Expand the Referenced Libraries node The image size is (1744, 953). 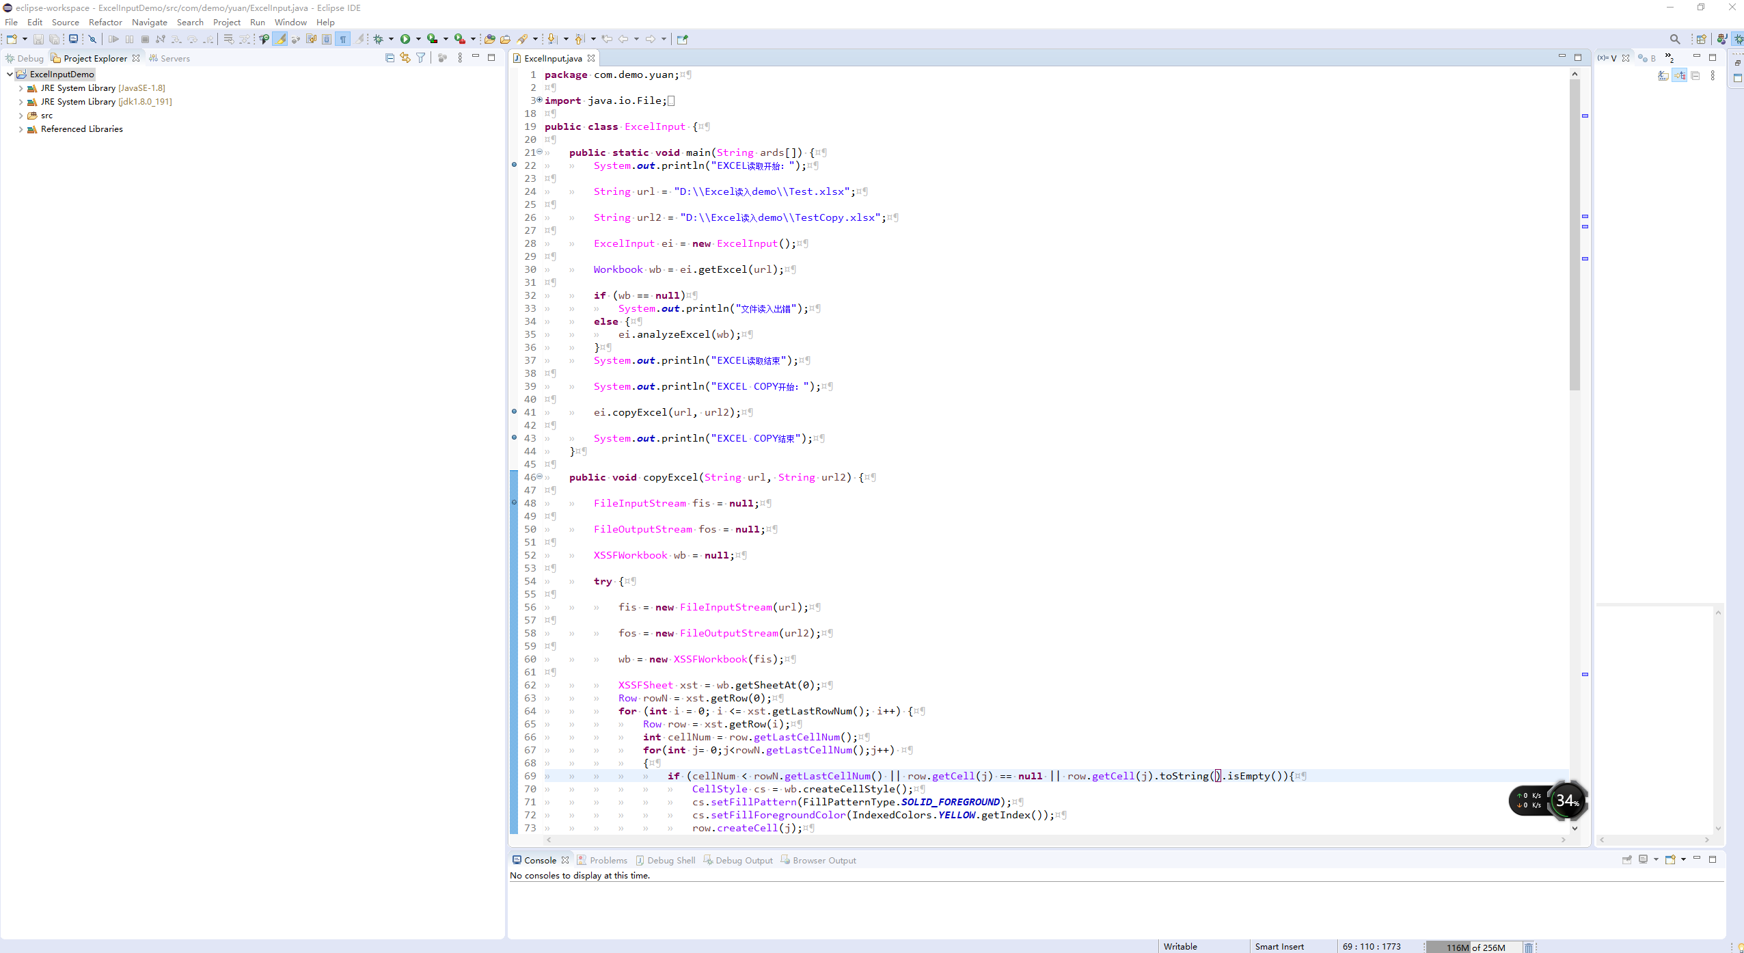tap(21, 129)
